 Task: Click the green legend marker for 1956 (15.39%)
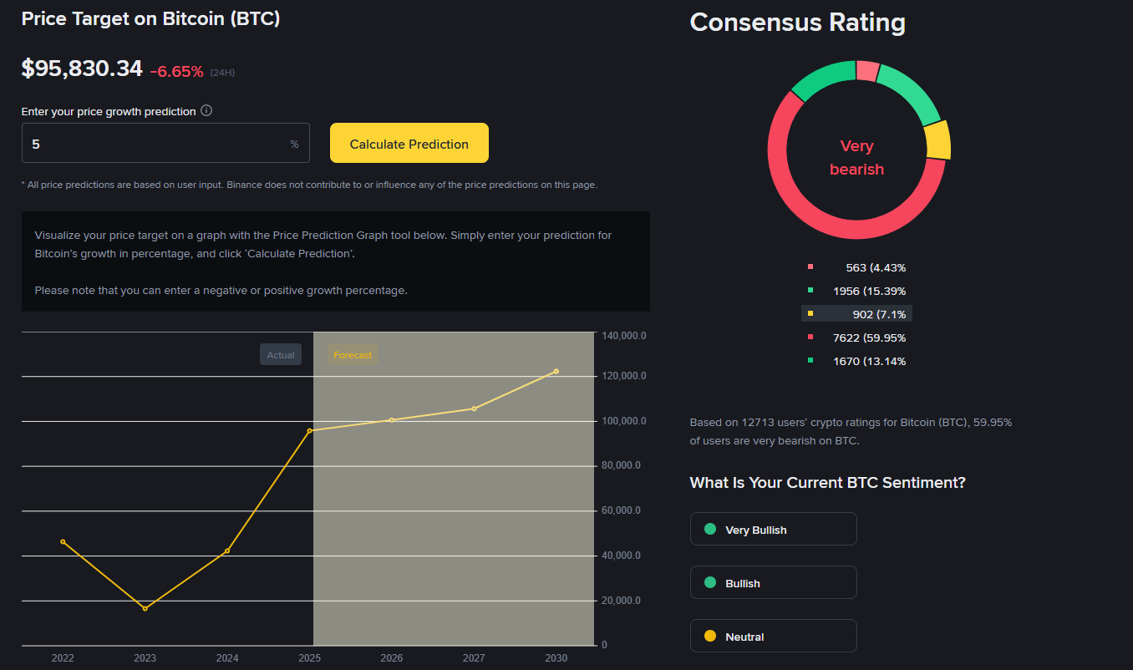click(x=810, y=291)
